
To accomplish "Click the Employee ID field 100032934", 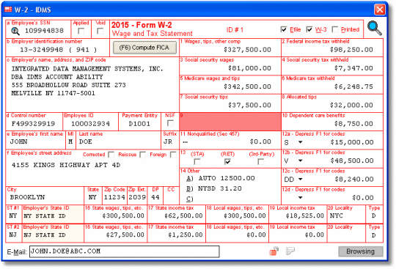I will (90, 124).
